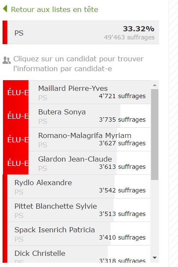Click the scrollbar up arrow

coord(154,85)
